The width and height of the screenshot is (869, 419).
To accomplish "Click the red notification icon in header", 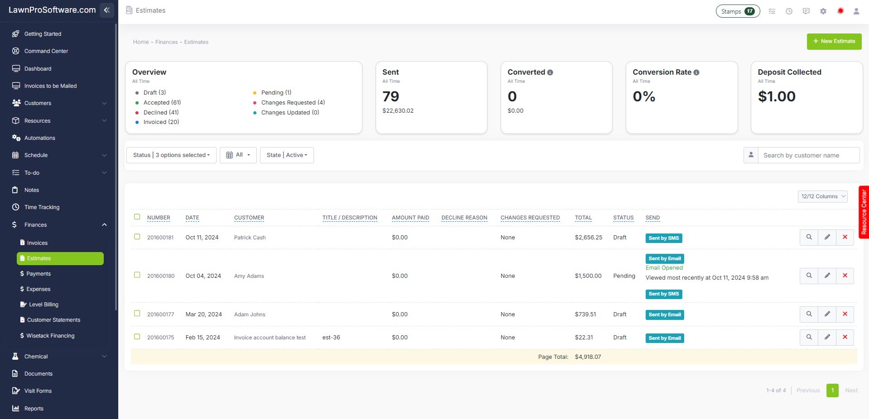I will click(840, 11).
